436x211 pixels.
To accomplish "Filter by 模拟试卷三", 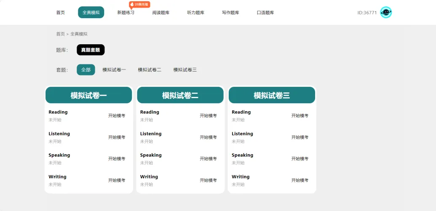I will click(185, 70).
